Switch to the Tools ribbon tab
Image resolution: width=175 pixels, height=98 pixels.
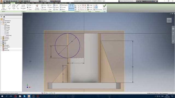click(x=23, y=3)
